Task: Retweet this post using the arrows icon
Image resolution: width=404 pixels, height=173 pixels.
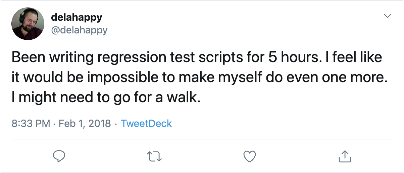Action: (x=154, y=156)
